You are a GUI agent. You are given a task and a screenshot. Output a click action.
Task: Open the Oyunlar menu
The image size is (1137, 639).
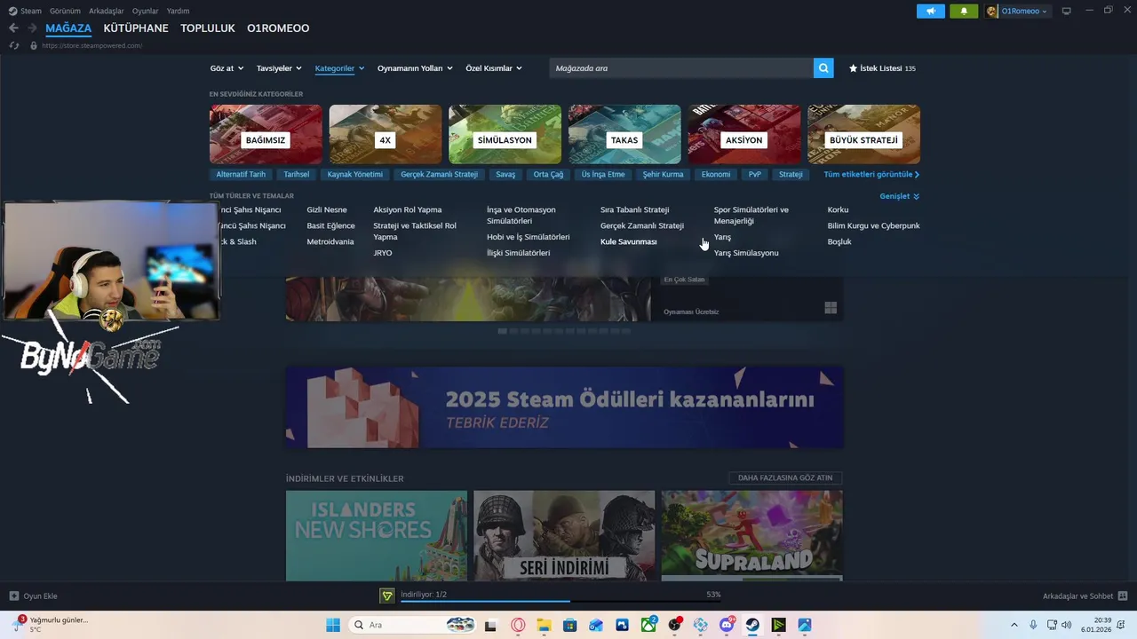point(146,11)
